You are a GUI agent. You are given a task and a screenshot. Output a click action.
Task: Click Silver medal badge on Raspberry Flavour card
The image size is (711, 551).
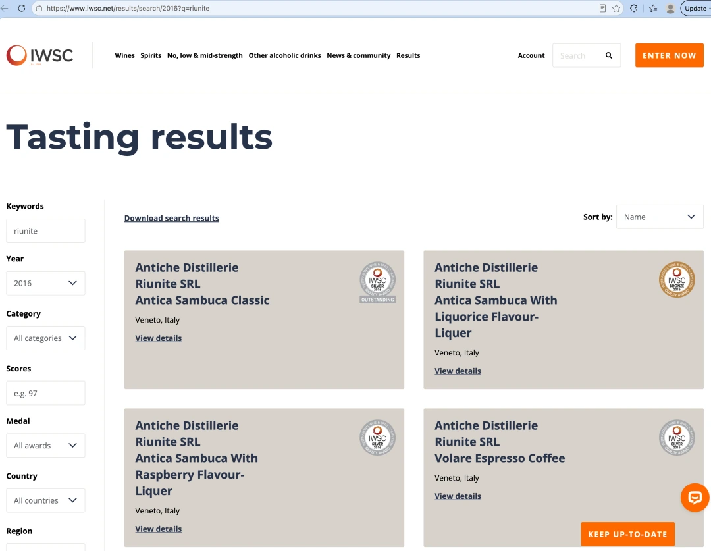coord(377,438)
